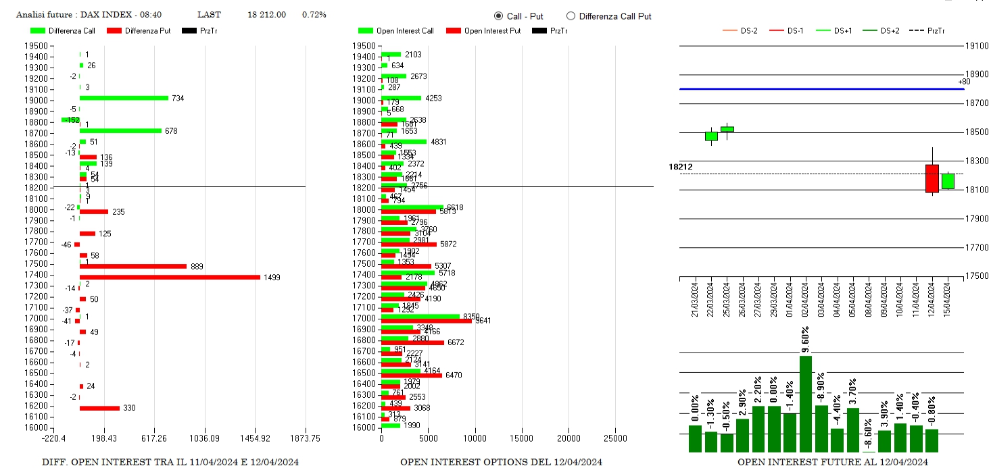Click the -220.4 x-axis value on left chart
This screenshot has height=468, width=991.
pos(53,438)
